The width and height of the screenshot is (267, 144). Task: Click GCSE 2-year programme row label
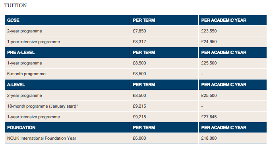pyautogui.click(x=25, y=31)
